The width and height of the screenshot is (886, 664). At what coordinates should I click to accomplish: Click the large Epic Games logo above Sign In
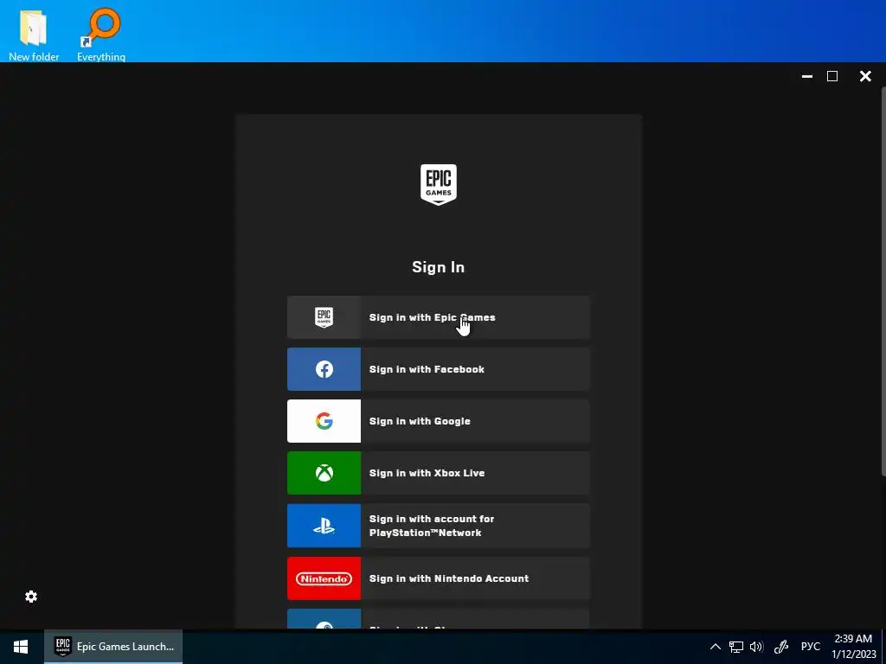pyautogui.click(x=439, y=185)
